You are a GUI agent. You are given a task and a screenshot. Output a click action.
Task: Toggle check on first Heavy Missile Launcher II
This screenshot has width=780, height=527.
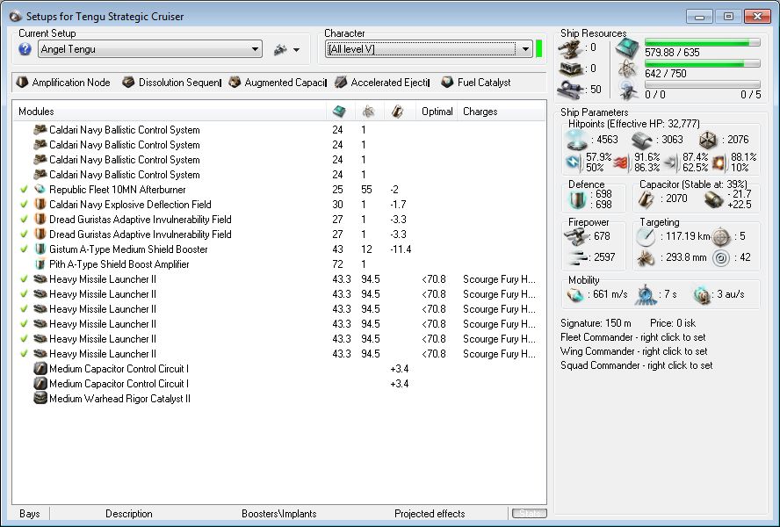[24, 279]
